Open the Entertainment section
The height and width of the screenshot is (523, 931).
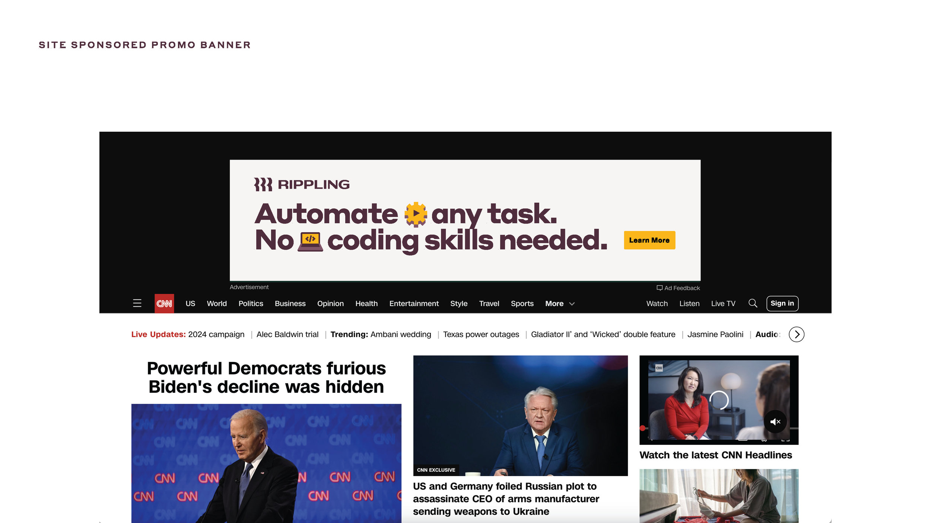pos(414,304)
